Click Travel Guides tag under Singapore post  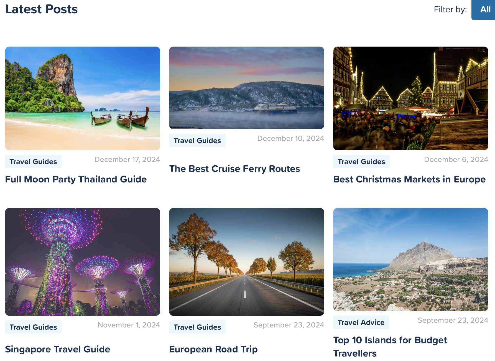(x=33, y=327)
